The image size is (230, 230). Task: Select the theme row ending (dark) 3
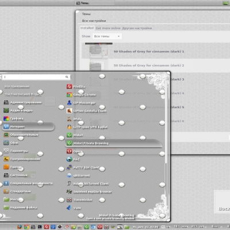(x=177, y=79)
